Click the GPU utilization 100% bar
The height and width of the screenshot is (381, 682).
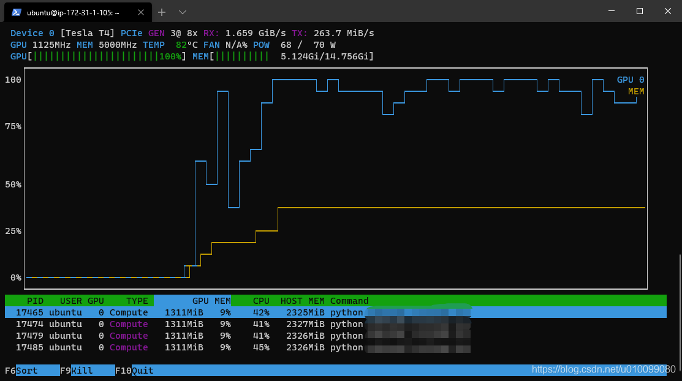(98, 56)
